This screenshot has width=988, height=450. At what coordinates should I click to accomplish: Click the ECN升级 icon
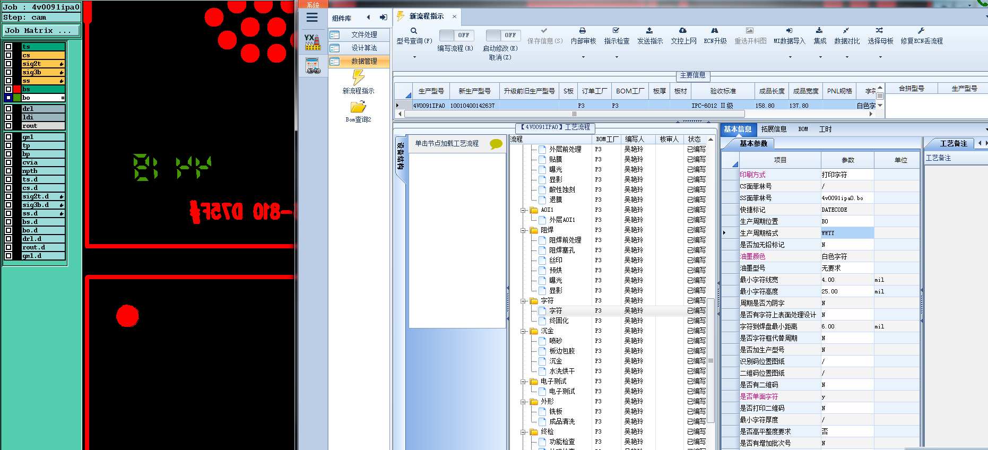(x=715, y=31)
